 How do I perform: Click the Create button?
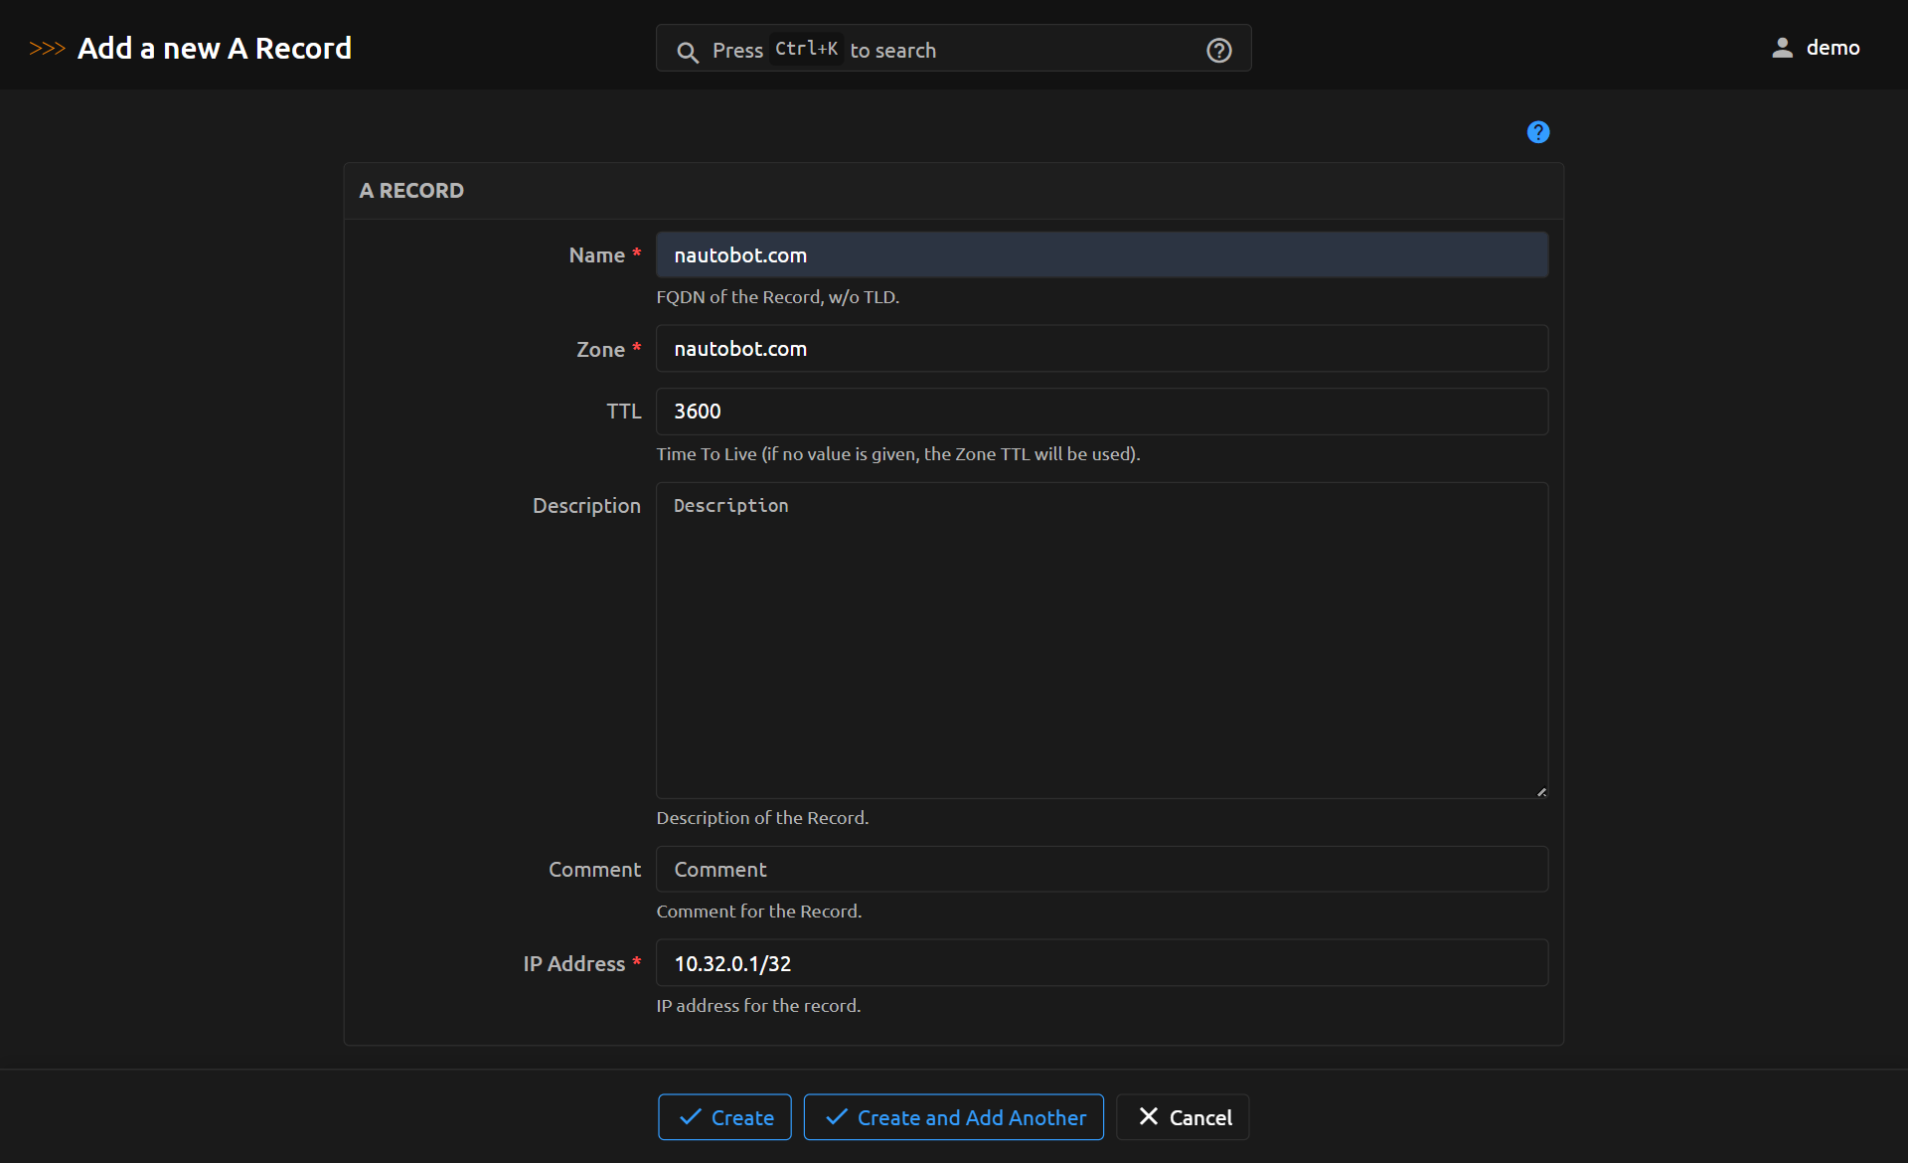724,1117
